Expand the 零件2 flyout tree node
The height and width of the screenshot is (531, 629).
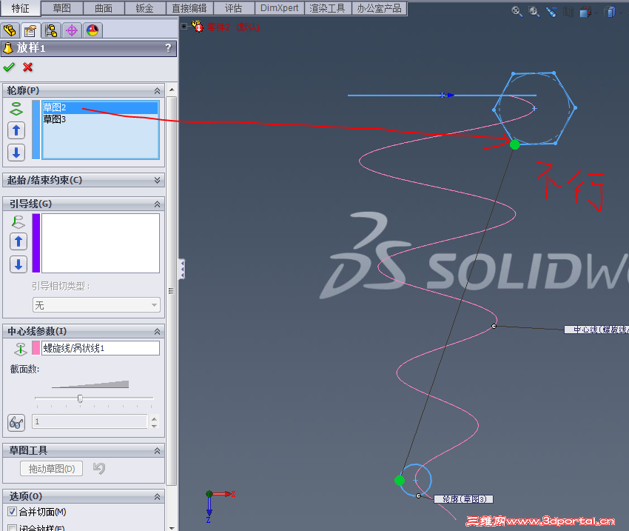(184, 27)
